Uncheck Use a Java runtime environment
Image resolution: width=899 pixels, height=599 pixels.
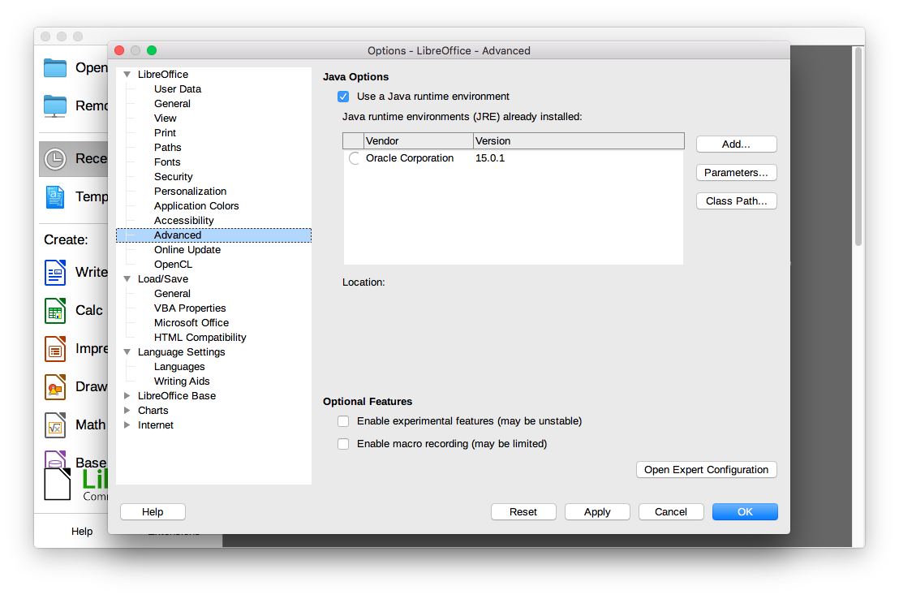coord(343,97)
